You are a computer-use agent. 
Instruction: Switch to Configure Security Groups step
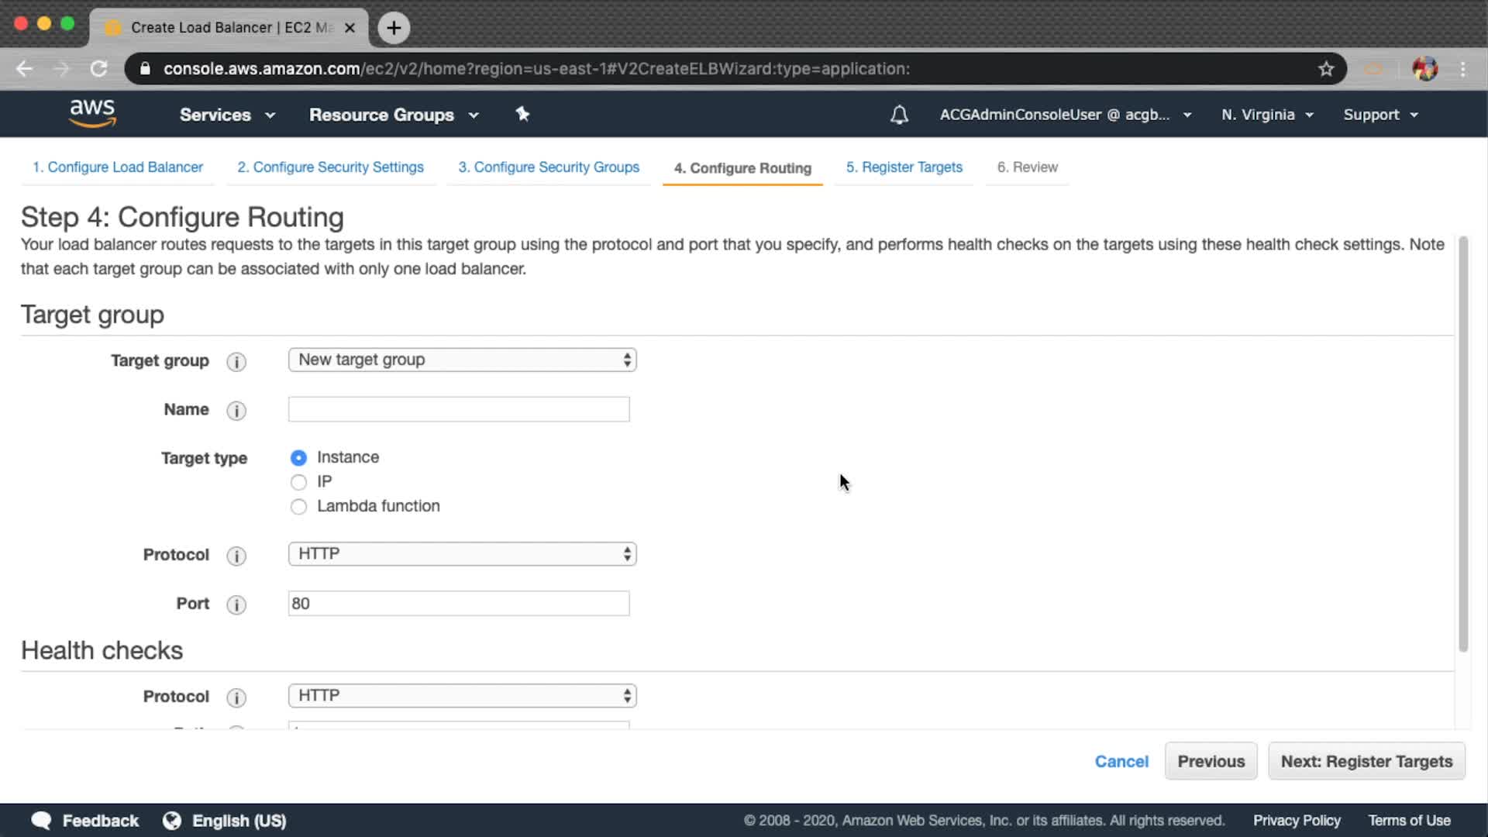(548, 167)
